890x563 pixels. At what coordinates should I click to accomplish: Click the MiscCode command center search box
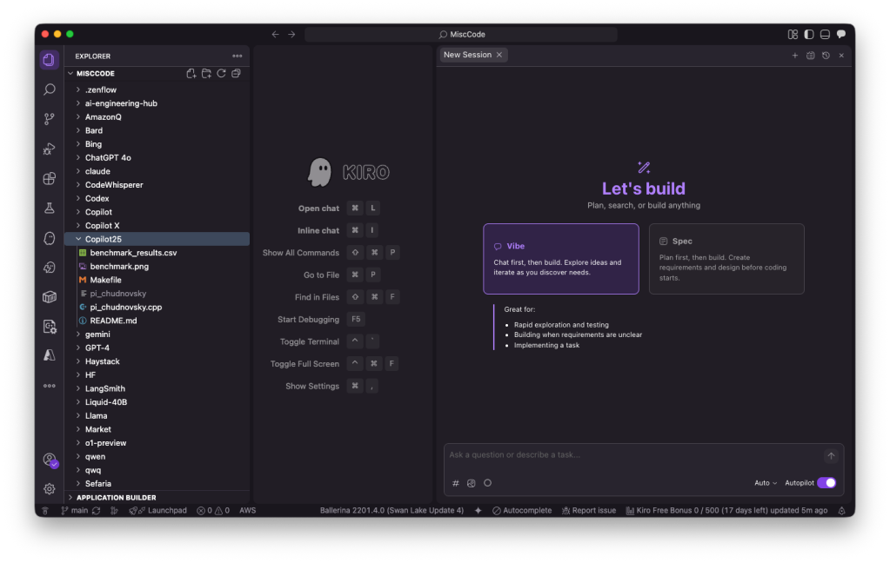(x=461, y=35)
